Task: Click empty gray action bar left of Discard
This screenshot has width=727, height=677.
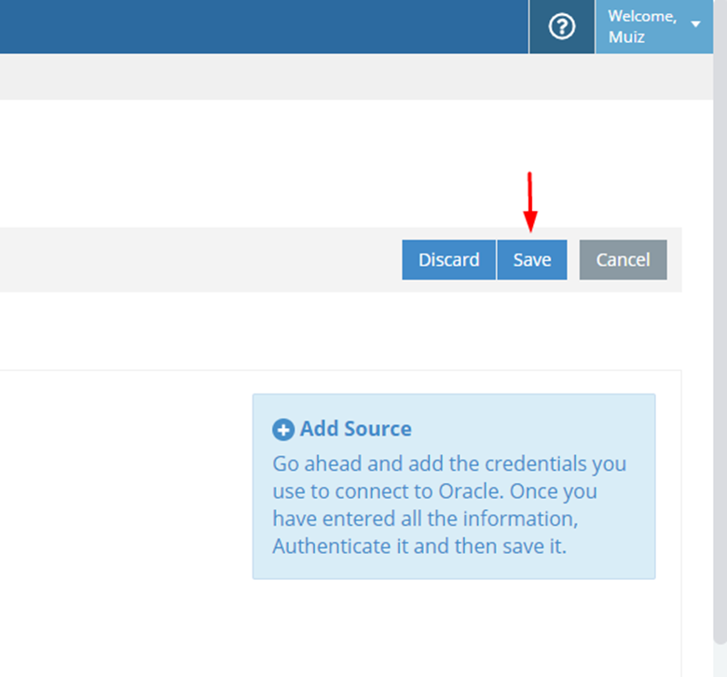Action: pyautogui.click(x=199, y=260)
